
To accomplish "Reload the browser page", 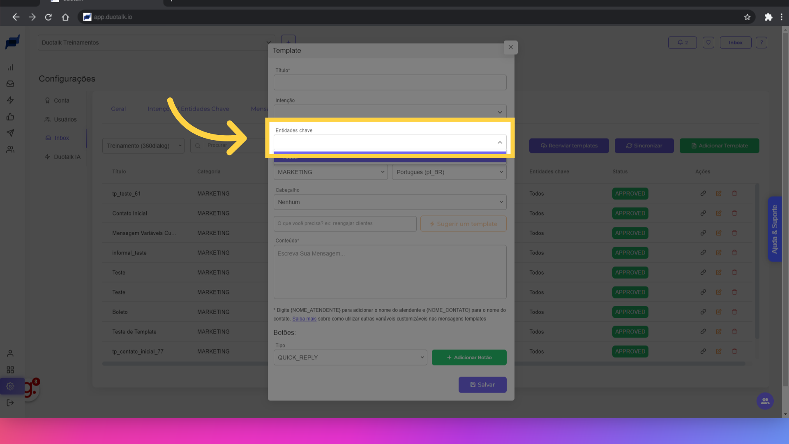I will 48,17.
